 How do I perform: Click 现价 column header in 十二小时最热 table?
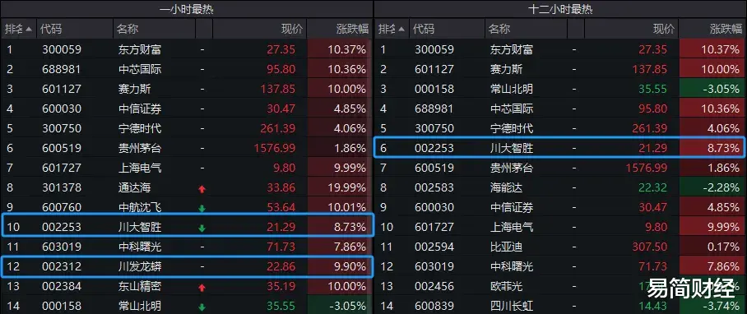[664, 29]
